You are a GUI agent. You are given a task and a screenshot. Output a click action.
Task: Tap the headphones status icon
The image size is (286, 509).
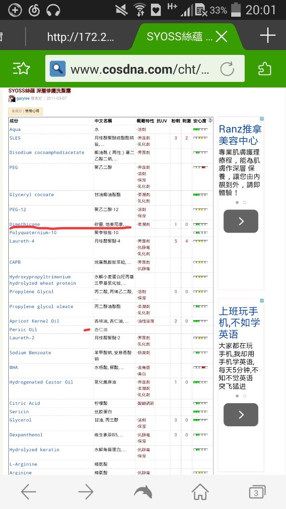pyautogui.click(x=53, y=10)
